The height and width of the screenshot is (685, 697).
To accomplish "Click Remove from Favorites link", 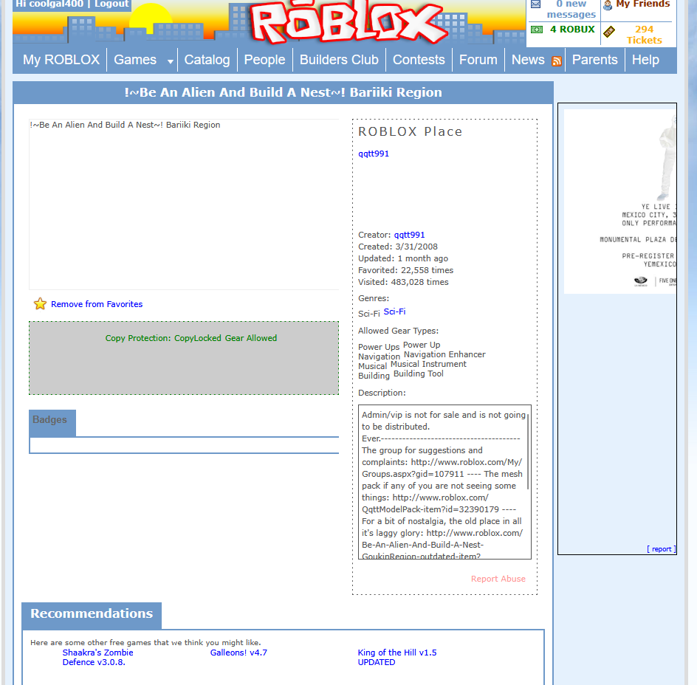I will point(97,304).
